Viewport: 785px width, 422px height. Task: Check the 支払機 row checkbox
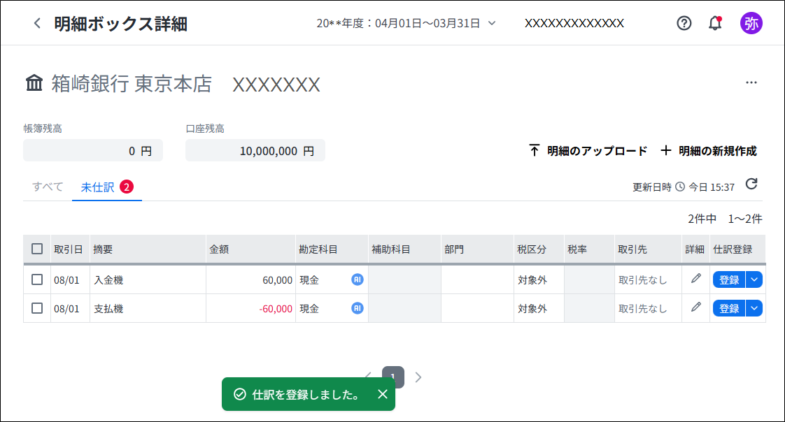(37, 308)
